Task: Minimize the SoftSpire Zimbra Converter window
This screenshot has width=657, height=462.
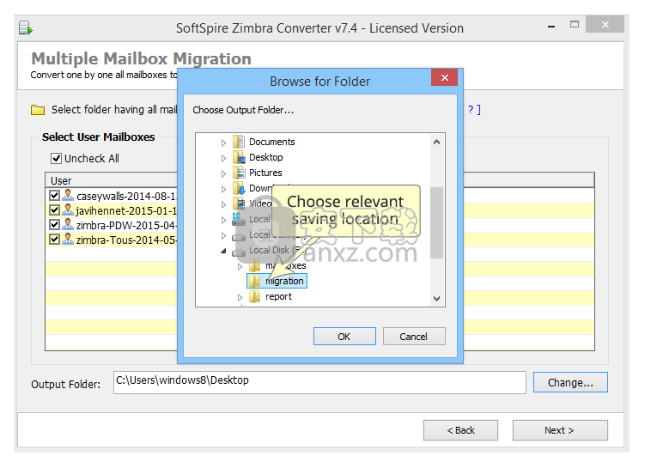Action: (551, 26)
